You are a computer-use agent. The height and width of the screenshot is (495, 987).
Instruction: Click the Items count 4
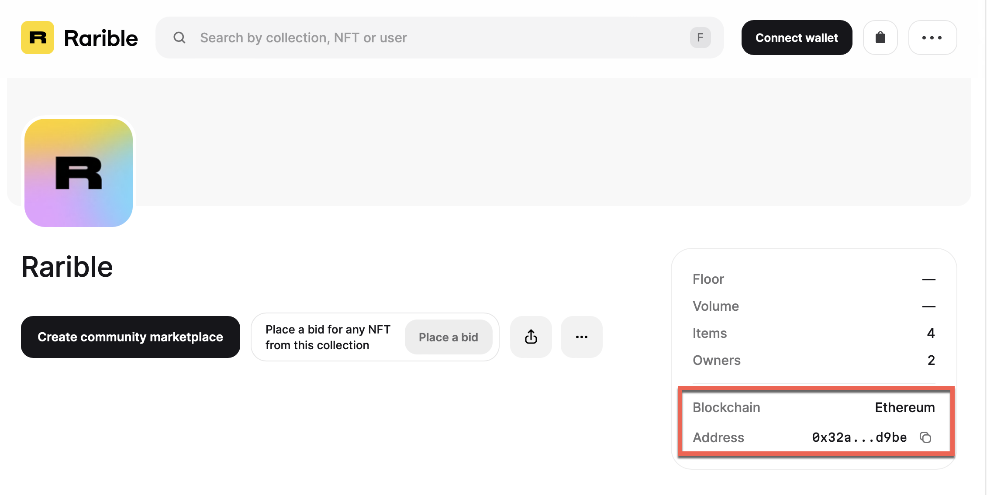(931, 333)
